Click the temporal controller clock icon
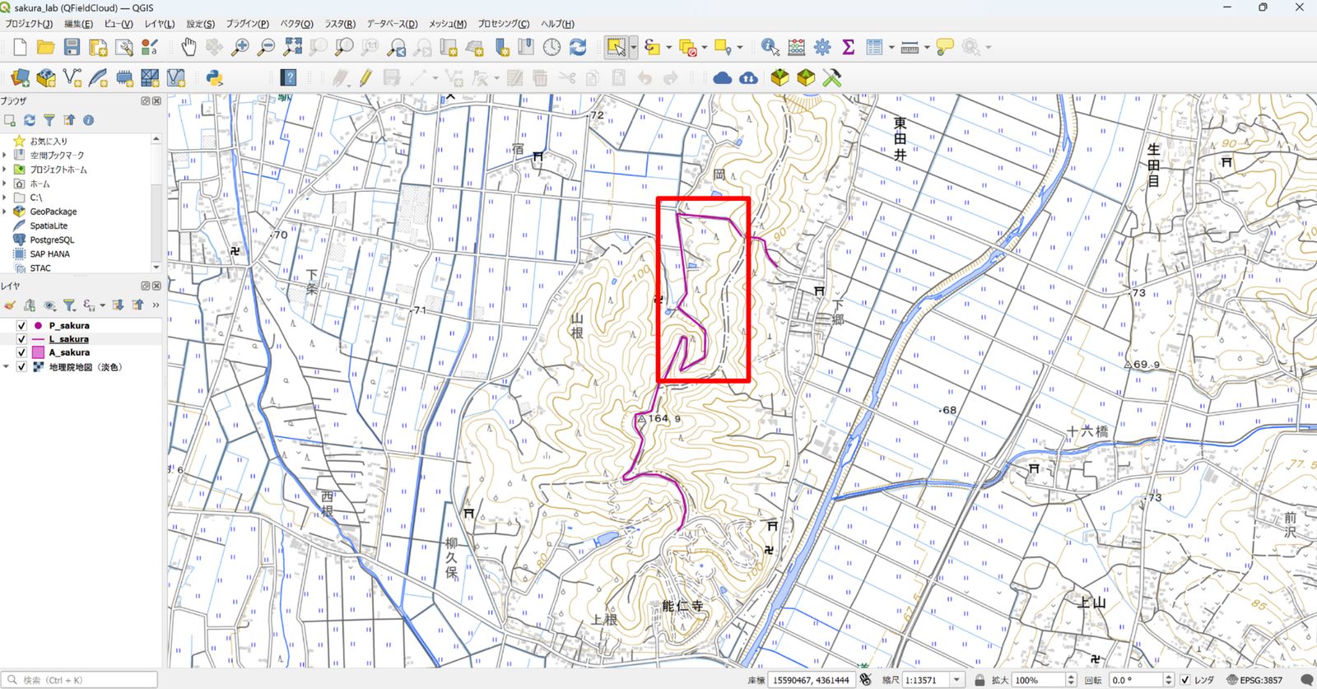Viewport: 1317px width, 689px height. pos(551,47)
